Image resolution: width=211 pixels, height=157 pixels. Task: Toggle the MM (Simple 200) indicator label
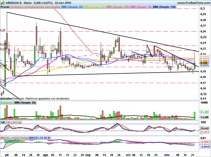coord(118,7)
